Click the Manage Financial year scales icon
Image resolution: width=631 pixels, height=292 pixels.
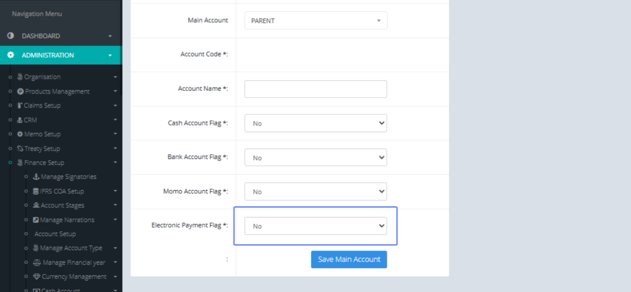coord(36,263)
